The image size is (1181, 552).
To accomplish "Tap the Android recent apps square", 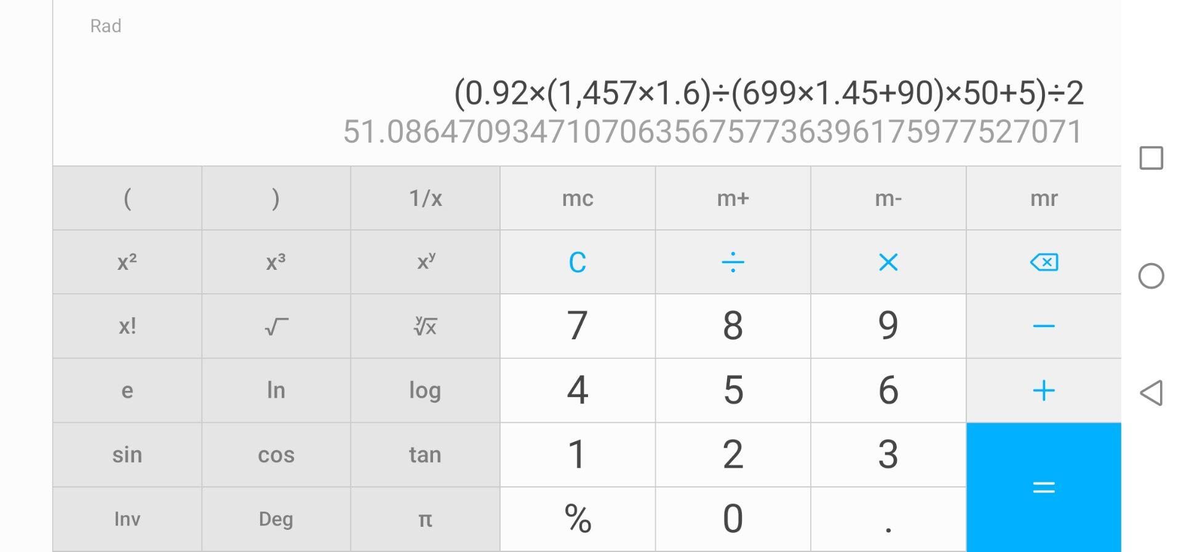I will pos(1151,158).
